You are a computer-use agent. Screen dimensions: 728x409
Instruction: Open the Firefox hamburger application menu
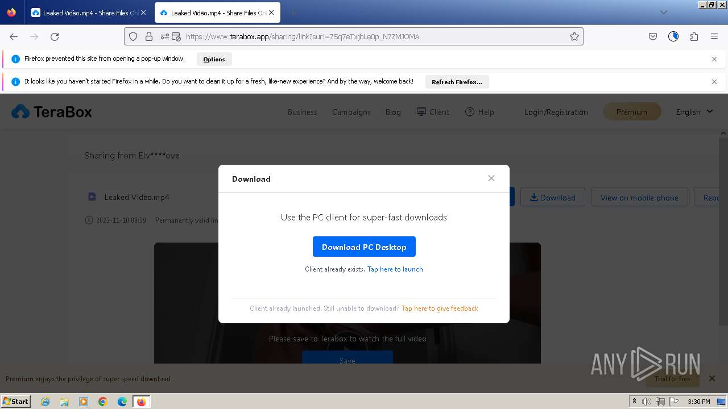[x=714, y=36]
